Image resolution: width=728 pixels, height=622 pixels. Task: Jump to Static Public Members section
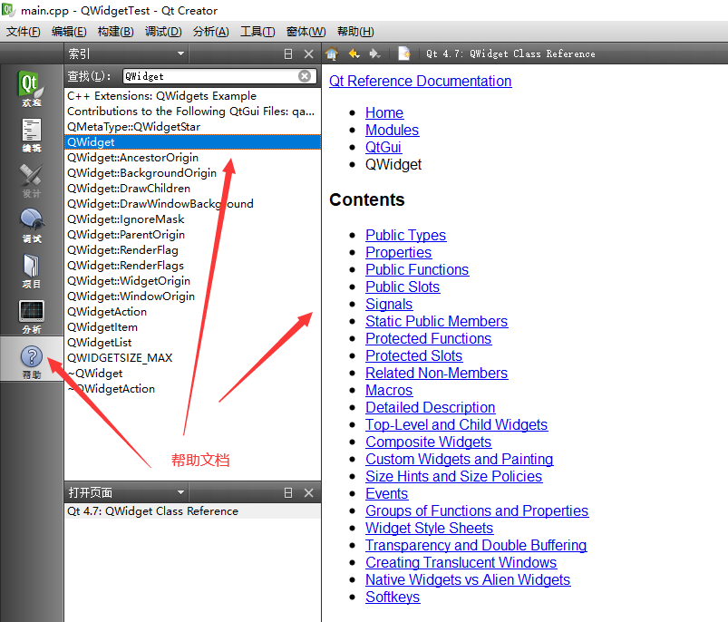point(436,321)
